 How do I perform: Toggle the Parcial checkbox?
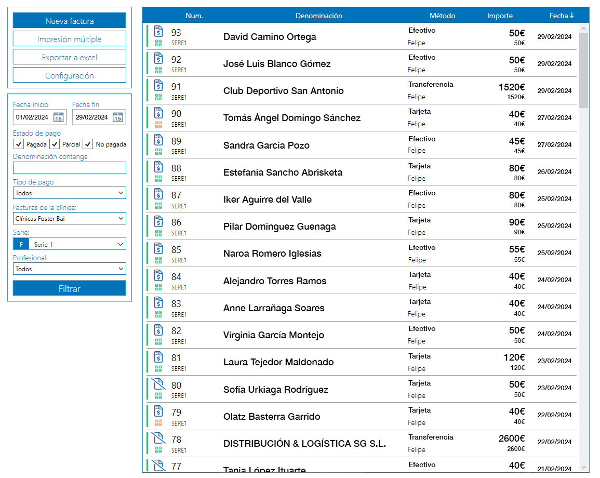coord(55,144)
